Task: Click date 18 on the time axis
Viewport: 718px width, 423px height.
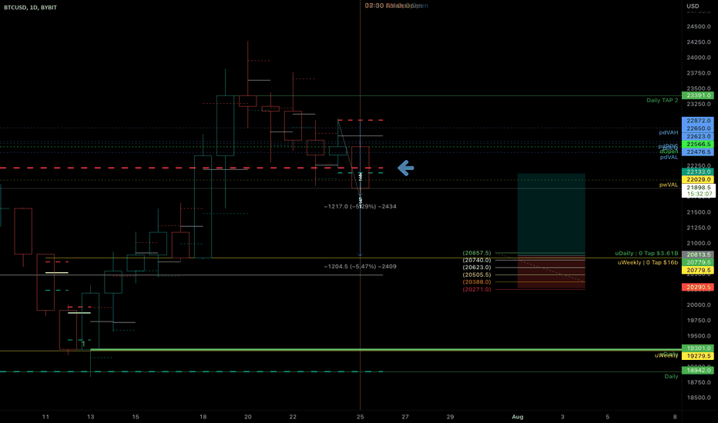Action: tap(203, 417)
